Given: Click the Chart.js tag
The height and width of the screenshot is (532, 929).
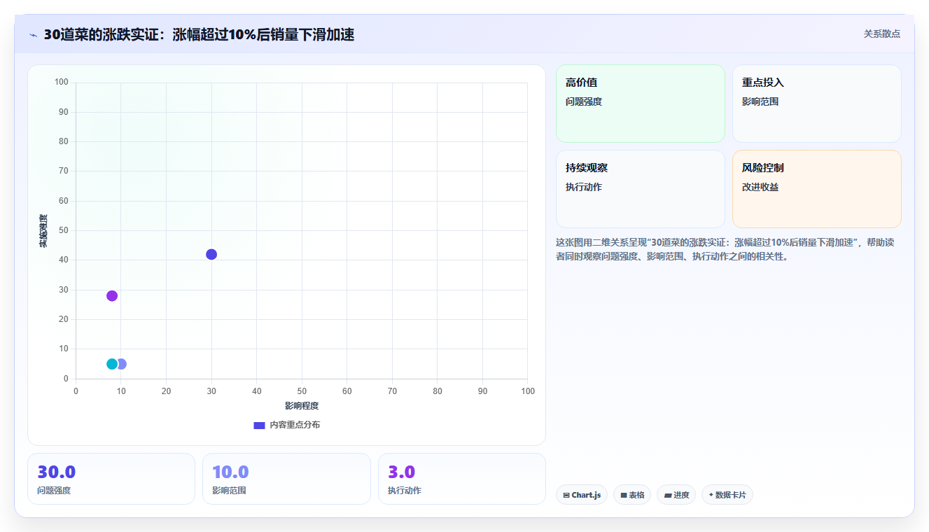Looking at the screenshot, I should click(582, 495).
